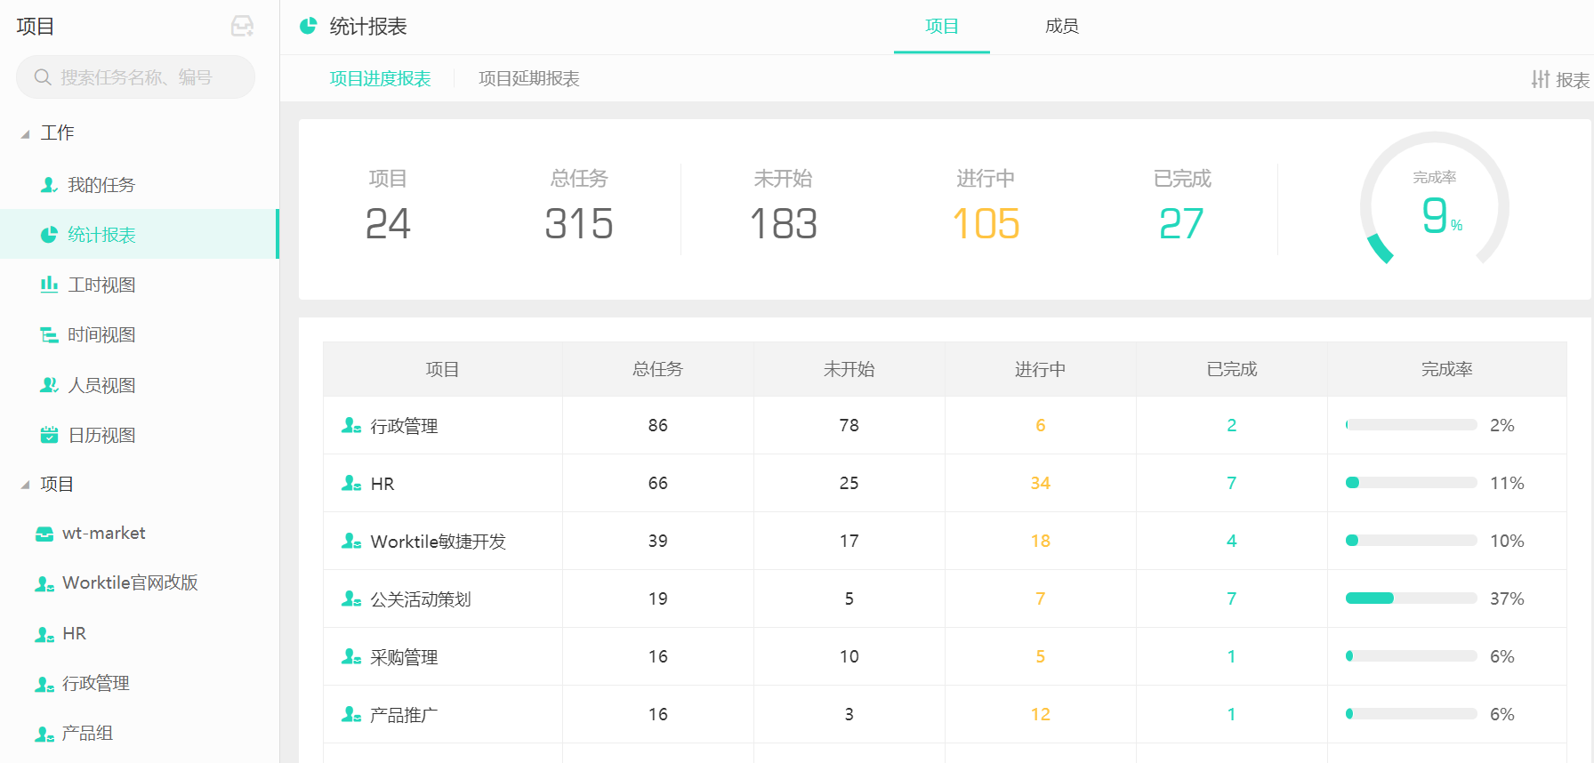Click the pie chart icon beside 统计报表 title
The height and width of the screenshot is (763, 1594).
pyautogui.click(x=308, y=26)
